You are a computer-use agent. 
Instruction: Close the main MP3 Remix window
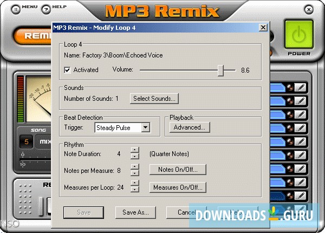coord(309,9)
